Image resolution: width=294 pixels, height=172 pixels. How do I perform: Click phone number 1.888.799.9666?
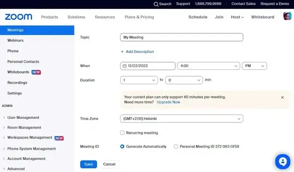208,4
